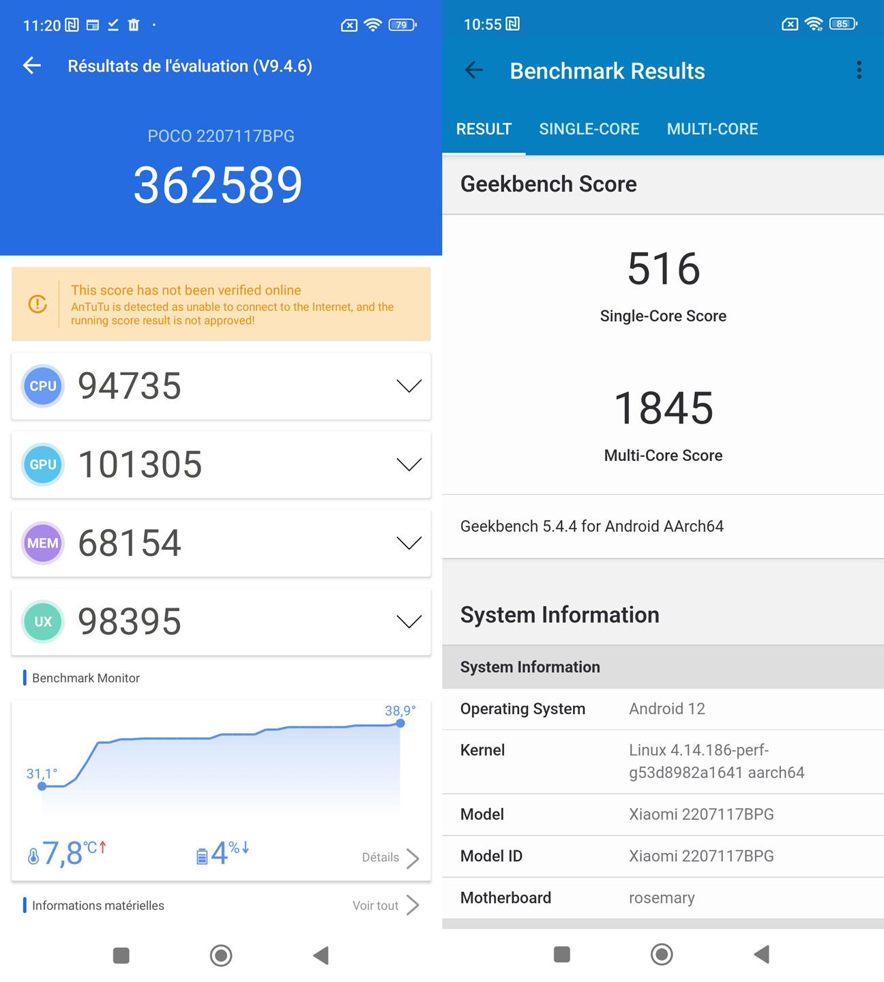Viewport: 884px width, 982px height.
Task: Tap battery 79 status bar icon
Action: coord(402,25)
